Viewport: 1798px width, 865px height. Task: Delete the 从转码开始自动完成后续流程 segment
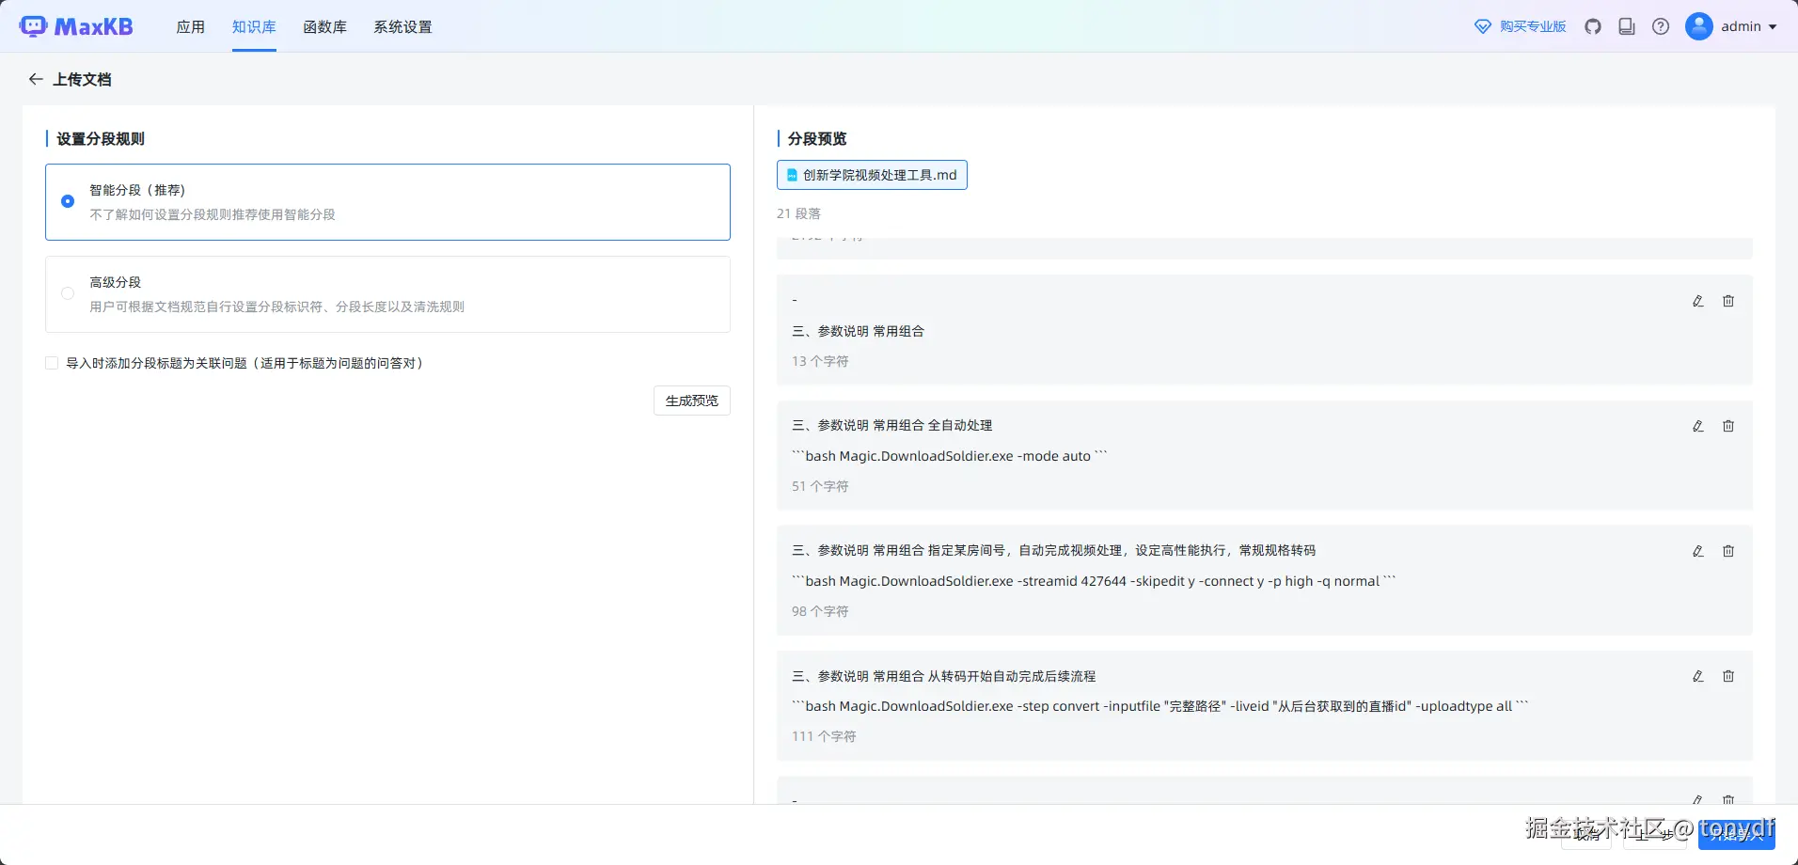pos(1728,676)
